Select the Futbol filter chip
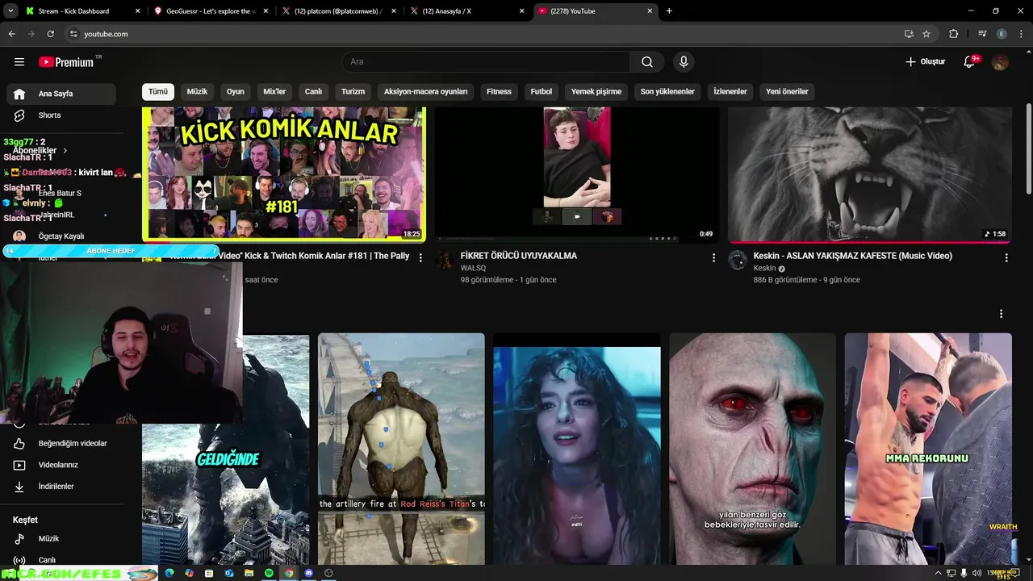 tap(542, 91)
